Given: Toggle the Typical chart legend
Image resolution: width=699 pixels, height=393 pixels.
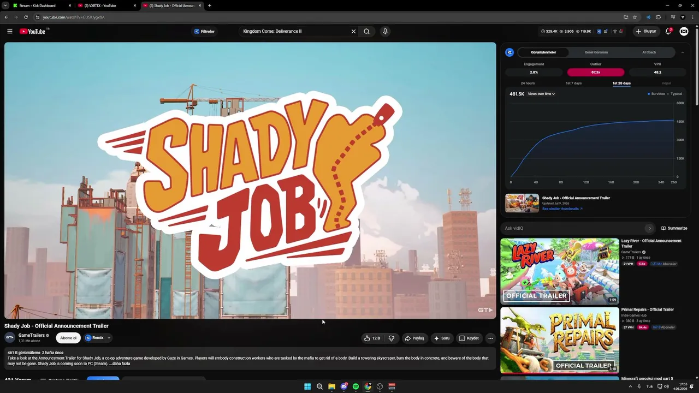Looking at the screenshot, I should pos(675,94).
